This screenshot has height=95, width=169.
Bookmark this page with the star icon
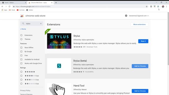click(x=147, y=6)
